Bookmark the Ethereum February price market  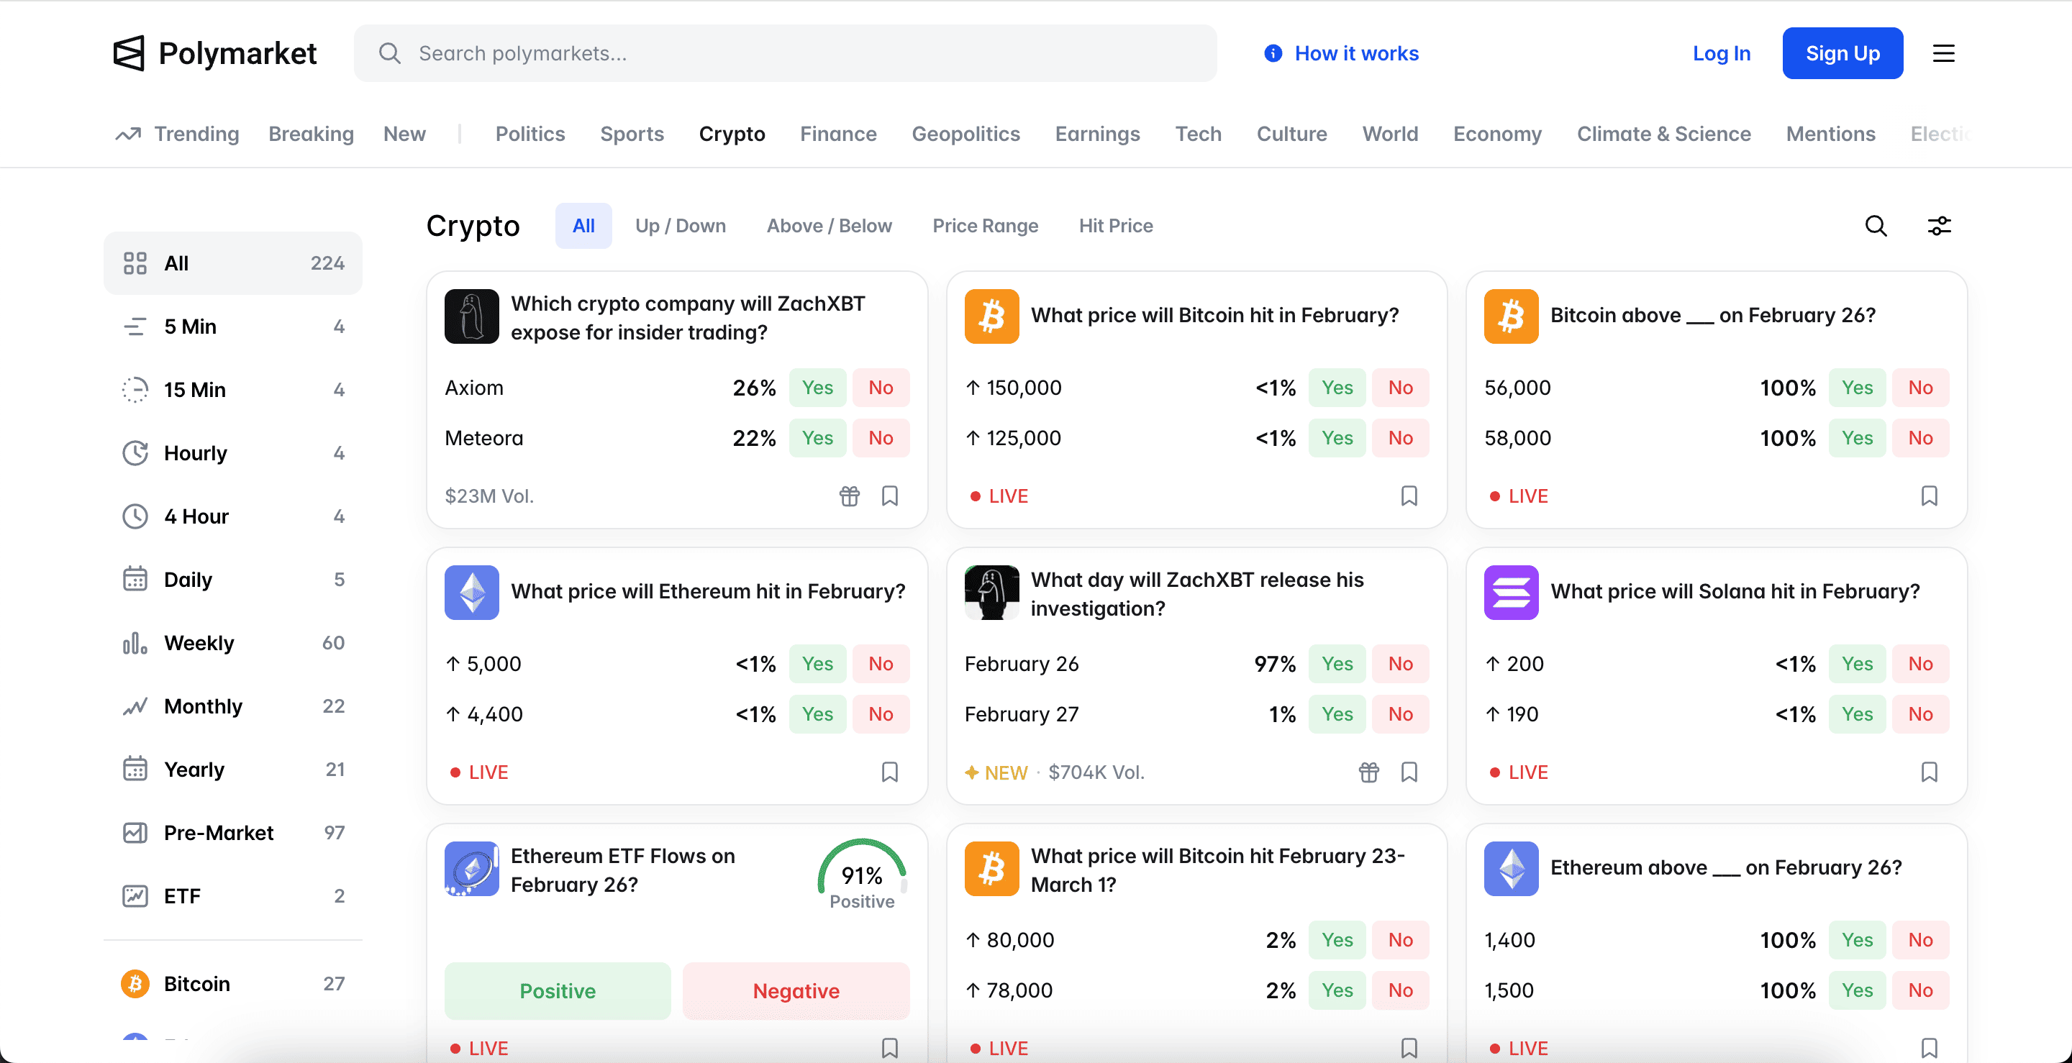[x=890, y=772]
